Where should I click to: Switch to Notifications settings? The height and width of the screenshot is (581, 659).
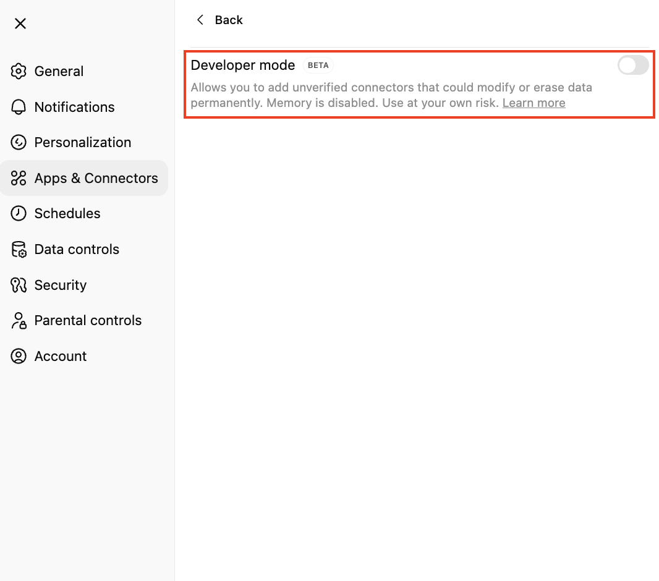click(74, 107)
